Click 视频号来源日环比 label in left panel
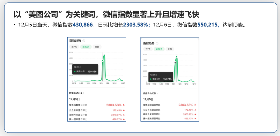The image size is (280, 136). 78,115
